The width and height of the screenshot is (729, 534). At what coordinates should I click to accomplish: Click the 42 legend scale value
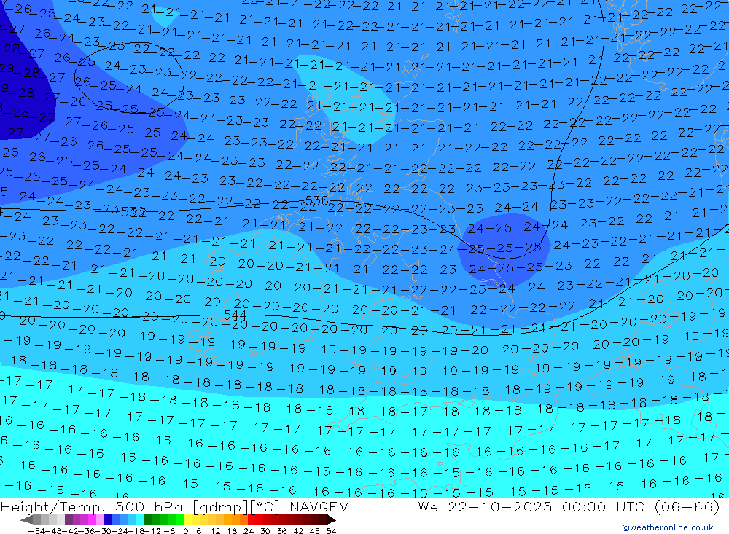298,531
